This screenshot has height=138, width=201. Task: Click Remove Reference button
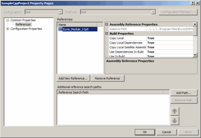(x=107, y=78)
